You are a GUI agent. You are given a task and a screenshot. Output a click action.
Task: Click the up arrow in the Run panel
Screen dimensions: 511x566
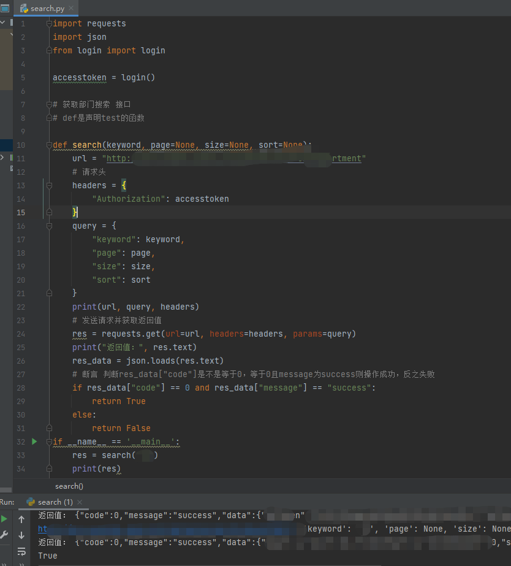21,519
